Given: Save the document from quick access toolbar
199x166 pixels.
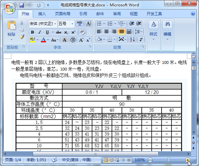Looking at the screenshot, I should coord(22,5).
